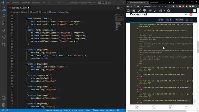199x112 pixels.
Task: Click the unsaved dot on esercizio_17.html tab
Action: pos(29,8)
